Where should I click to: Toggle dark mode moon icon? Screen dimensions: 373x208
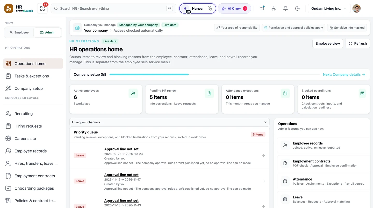(297, 9)
